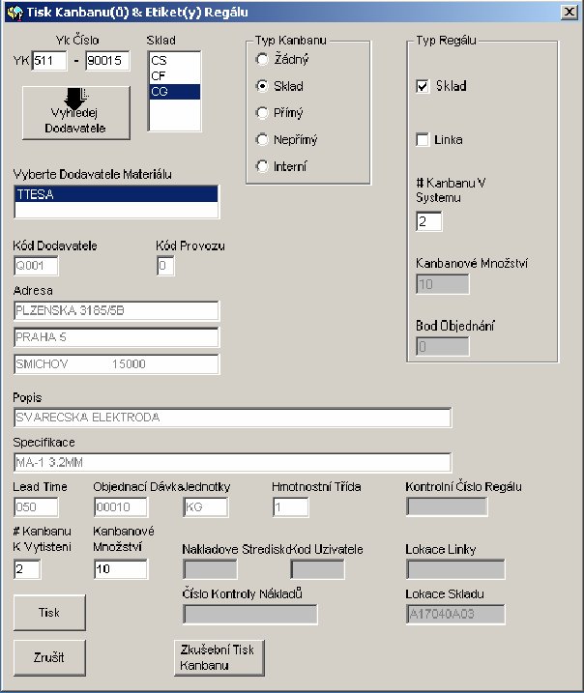Click the Lokace Linky field

pos(455,569)
